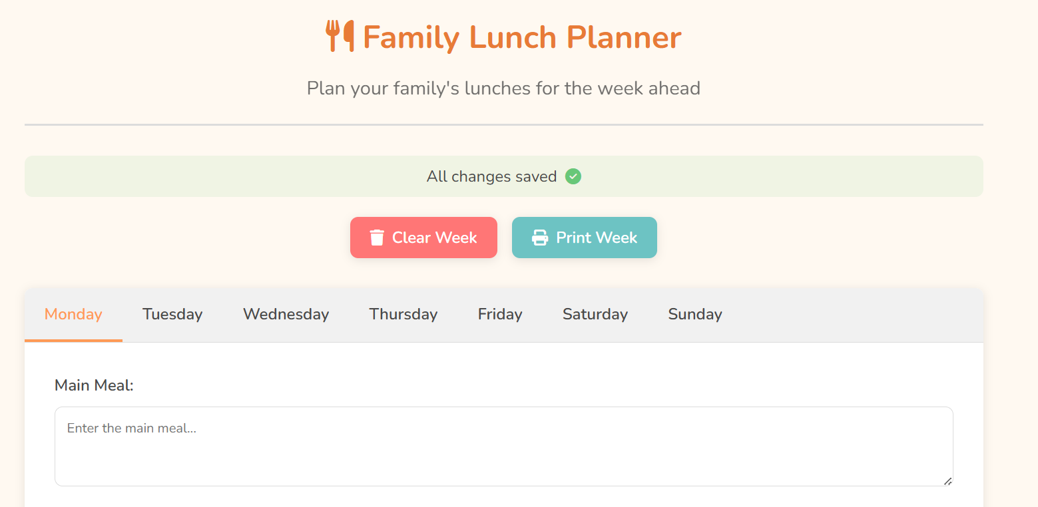Click the fork and knife logo icon
1038x507 pixels.
click(x=340, y=37)
